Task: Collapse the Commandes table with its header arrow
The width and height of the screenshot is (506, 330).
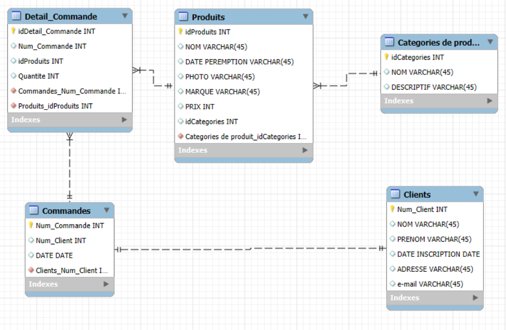Action: point(107,210)
